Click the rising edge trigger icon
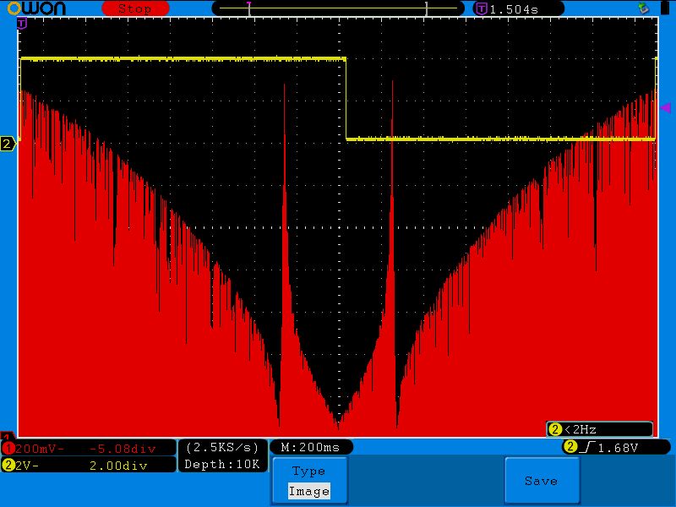This screenshot has width=676, height=507. click(x=587, y=448)
